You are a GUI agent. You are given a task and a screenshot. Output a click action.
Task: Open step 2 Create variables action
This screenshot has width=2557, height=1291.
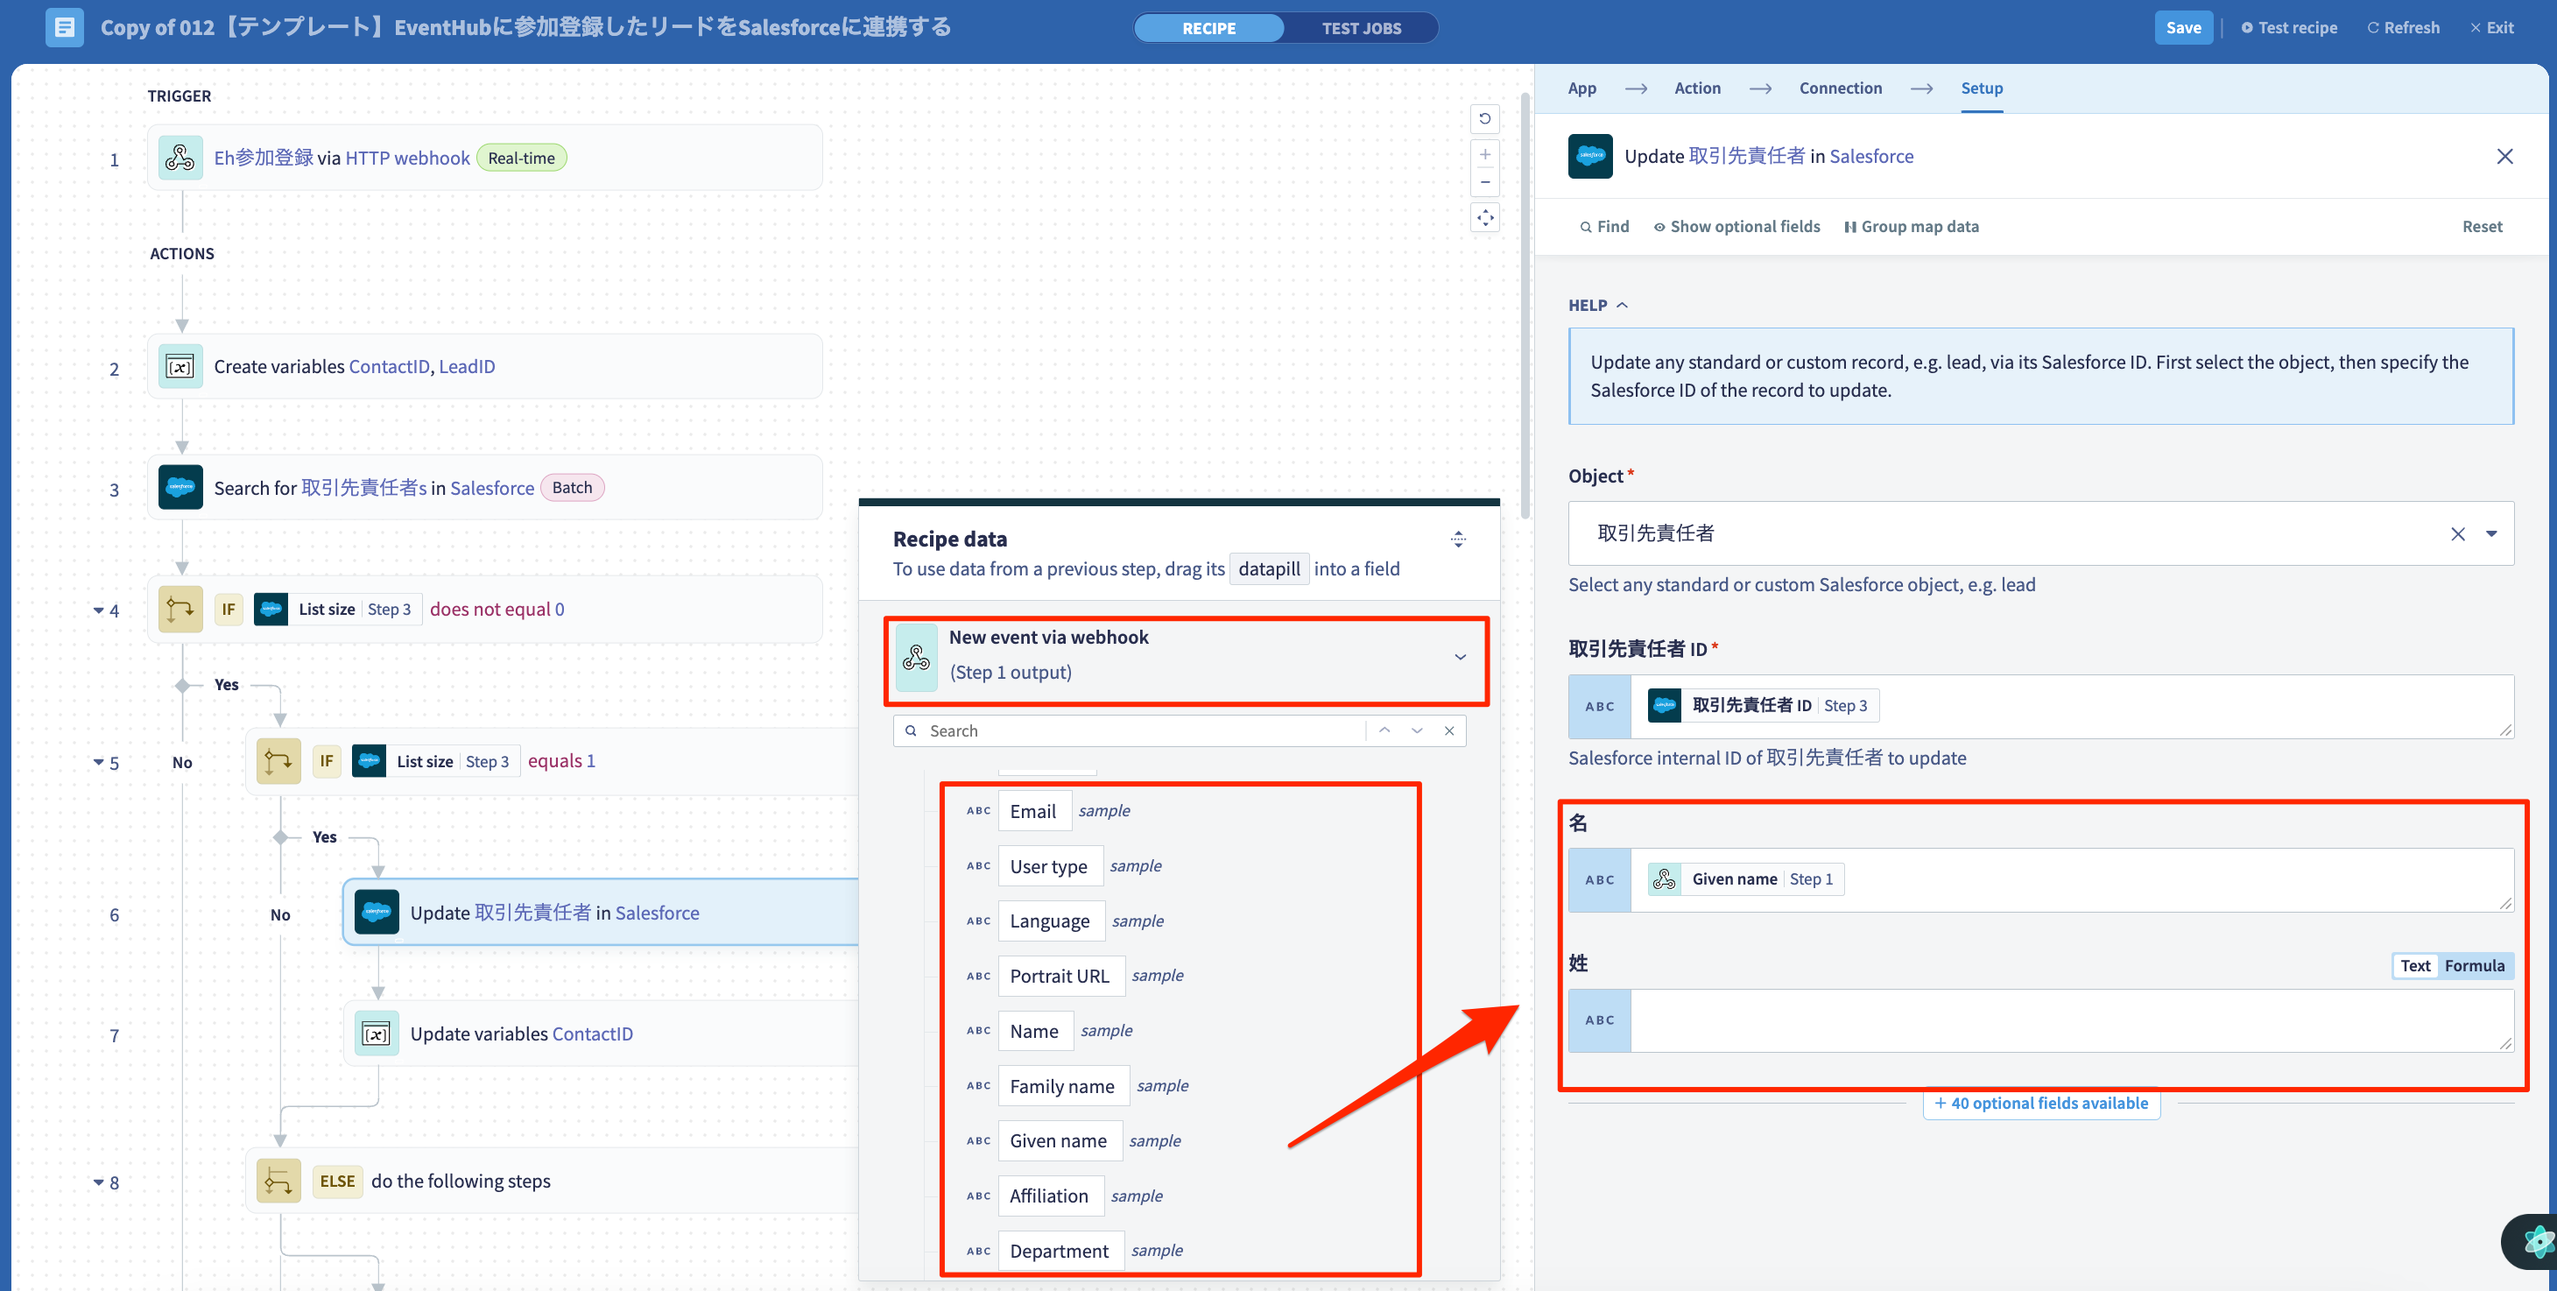pyautogui.click(x=484, y=366)
